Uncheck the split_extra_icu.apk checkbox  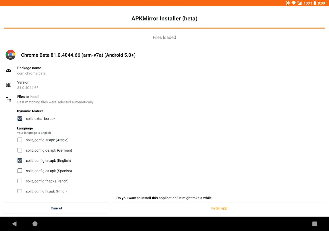click(20, 119)
